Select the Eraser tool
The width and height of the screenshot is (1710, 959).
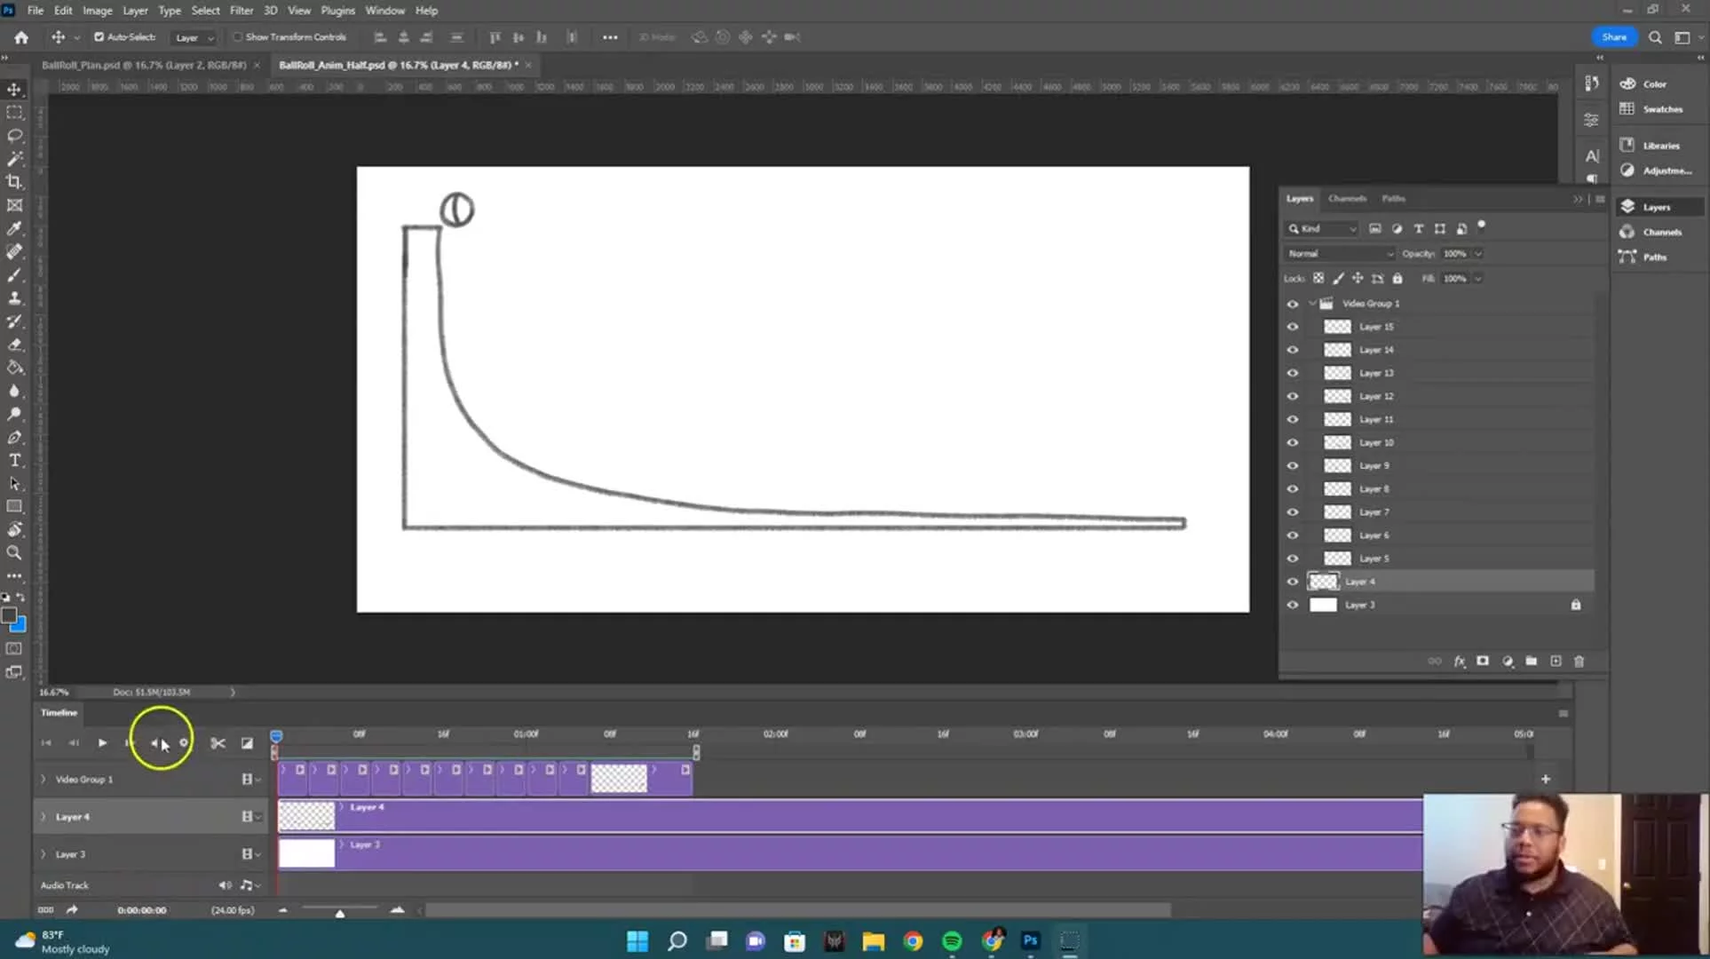click(14, 345)
